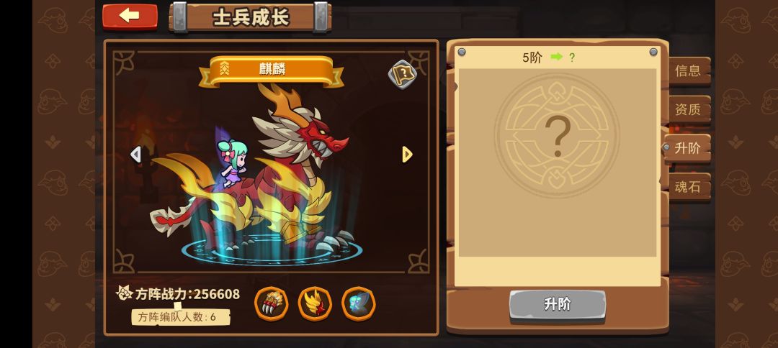
Task: Click the rank chevron badge beside 麒麟
Action: 224,69
